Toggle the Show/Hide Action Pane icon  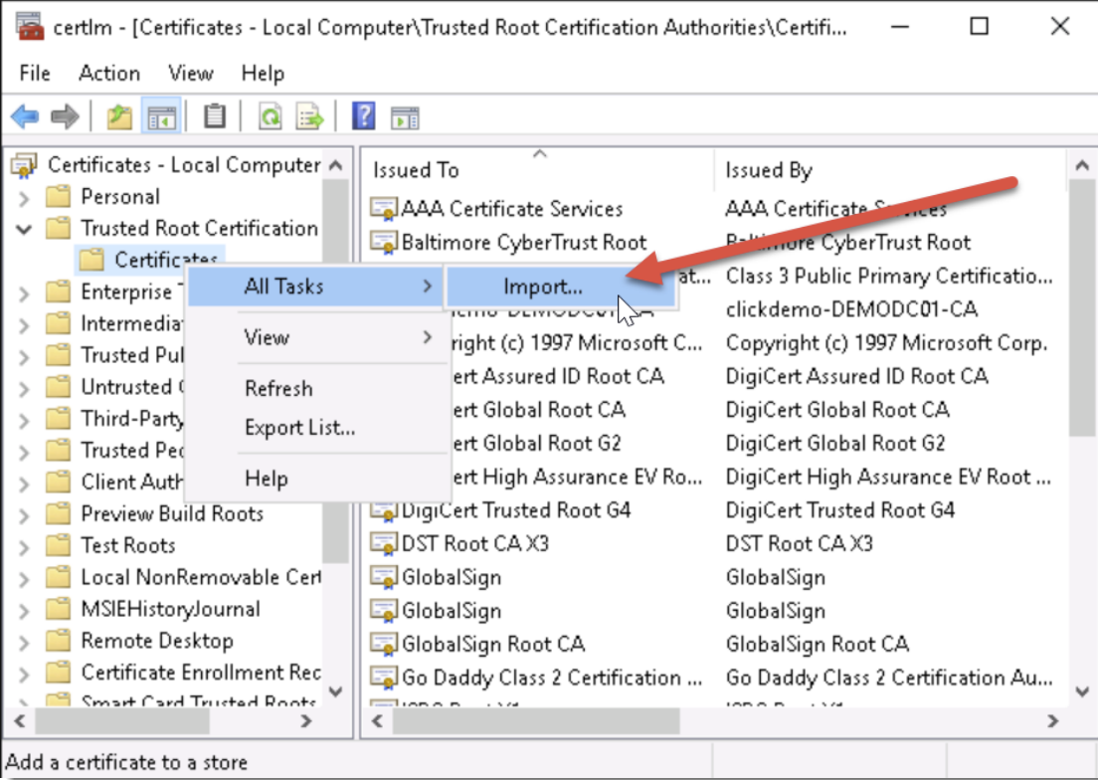pyautogui.click(x=405, y=117)
